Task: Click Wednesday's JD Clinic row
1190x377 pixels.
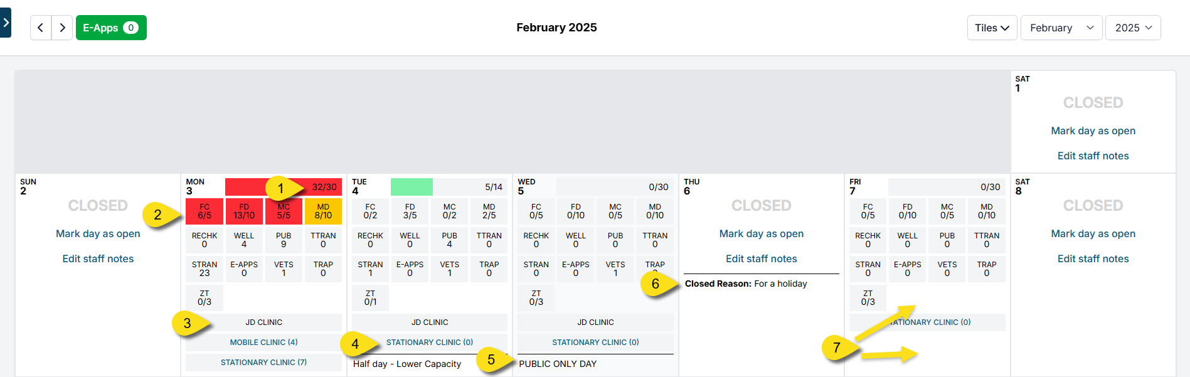Action: tap(595, 322)
